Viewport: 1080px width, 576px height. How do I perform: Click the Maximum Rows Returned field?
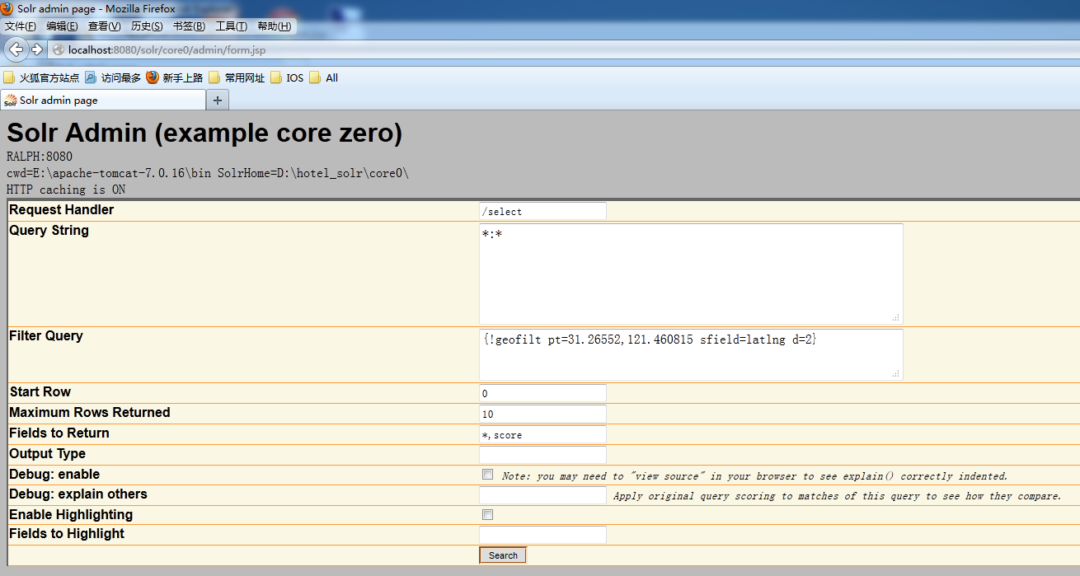(x=542, y=414)
